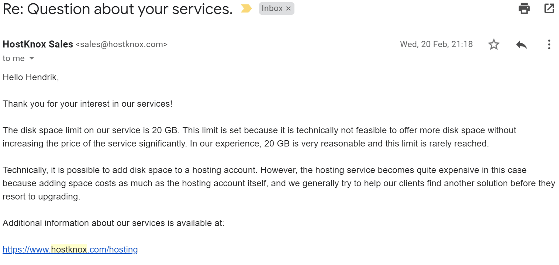This screenshot has width=559, height=265.
Task: Reply using the curved arrow icon
Action: pos(521,45)
